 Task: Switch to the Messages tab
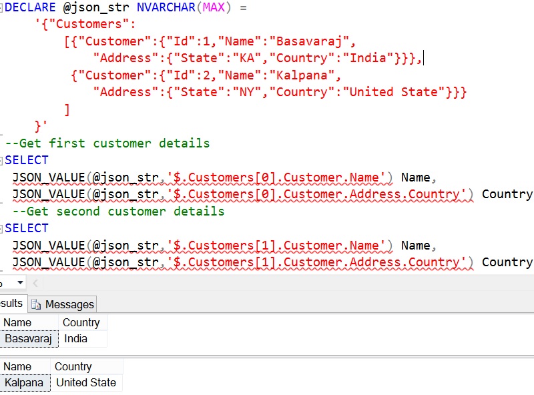coord(63,304)
